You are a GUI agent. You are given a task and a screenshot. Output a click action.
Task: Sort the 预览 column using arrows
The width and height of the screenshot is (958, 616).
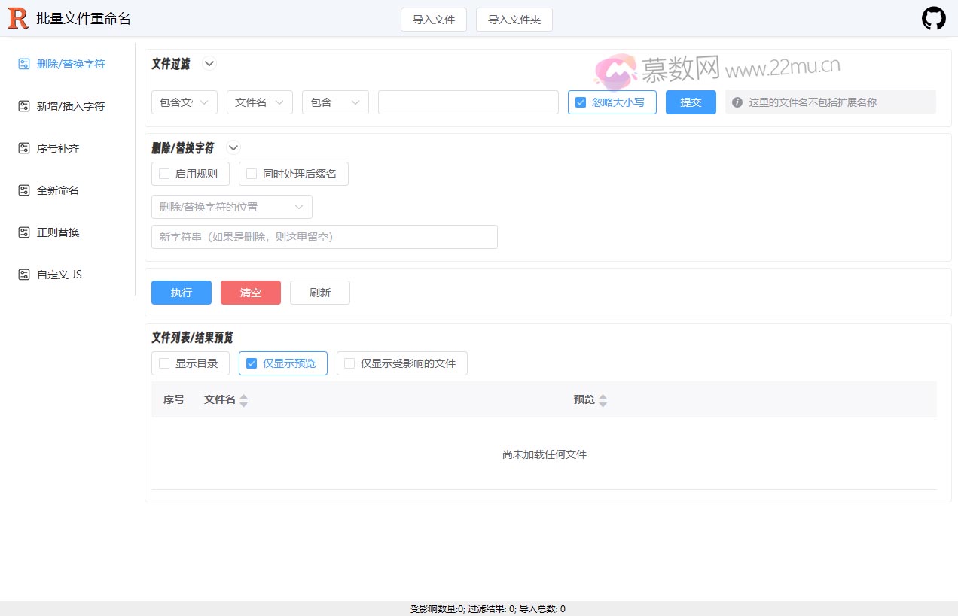click(x=603, y=400)
